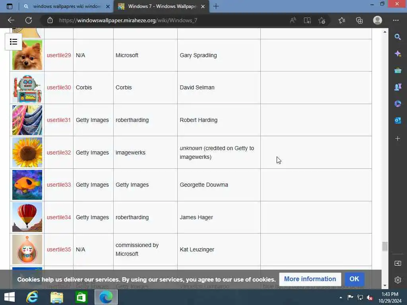Open the hot air balloon thumbnail
The height and width of the screenshot is (305, 407).
point(27,217)
